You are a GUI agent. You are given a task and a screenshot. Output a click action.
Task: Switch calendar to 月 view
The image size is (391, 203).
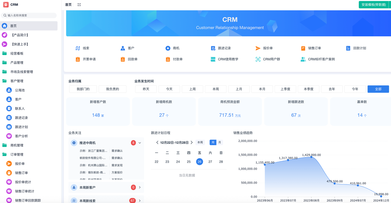(220, 142)
